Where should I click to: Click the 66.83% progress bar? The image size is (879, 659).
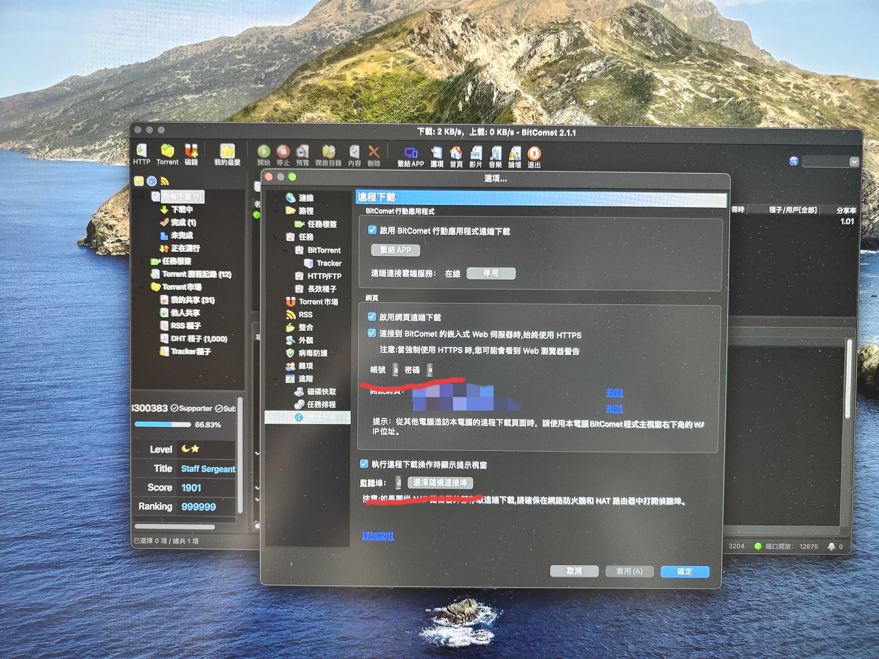(x=163, y=425)
